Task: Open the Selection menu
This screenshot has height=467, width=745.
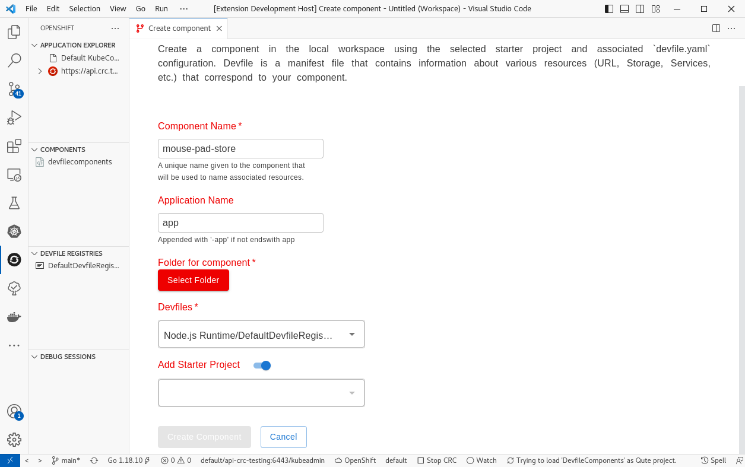Action: tap(85, 9)
